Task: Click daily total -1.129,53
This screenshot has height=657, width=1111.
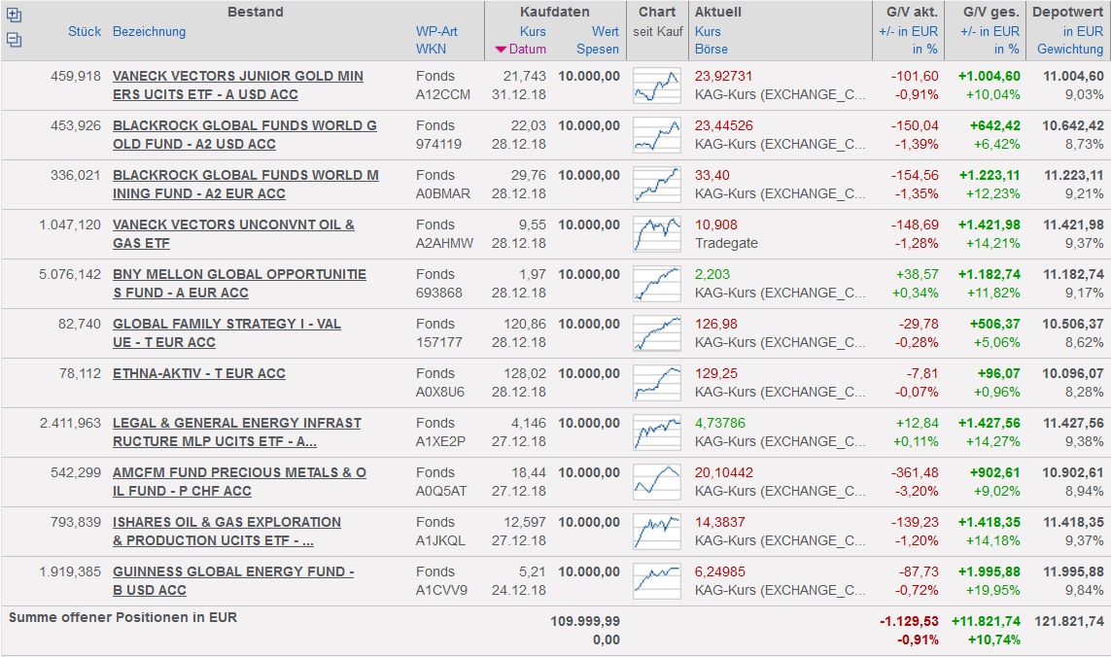Action: point(909,622)
